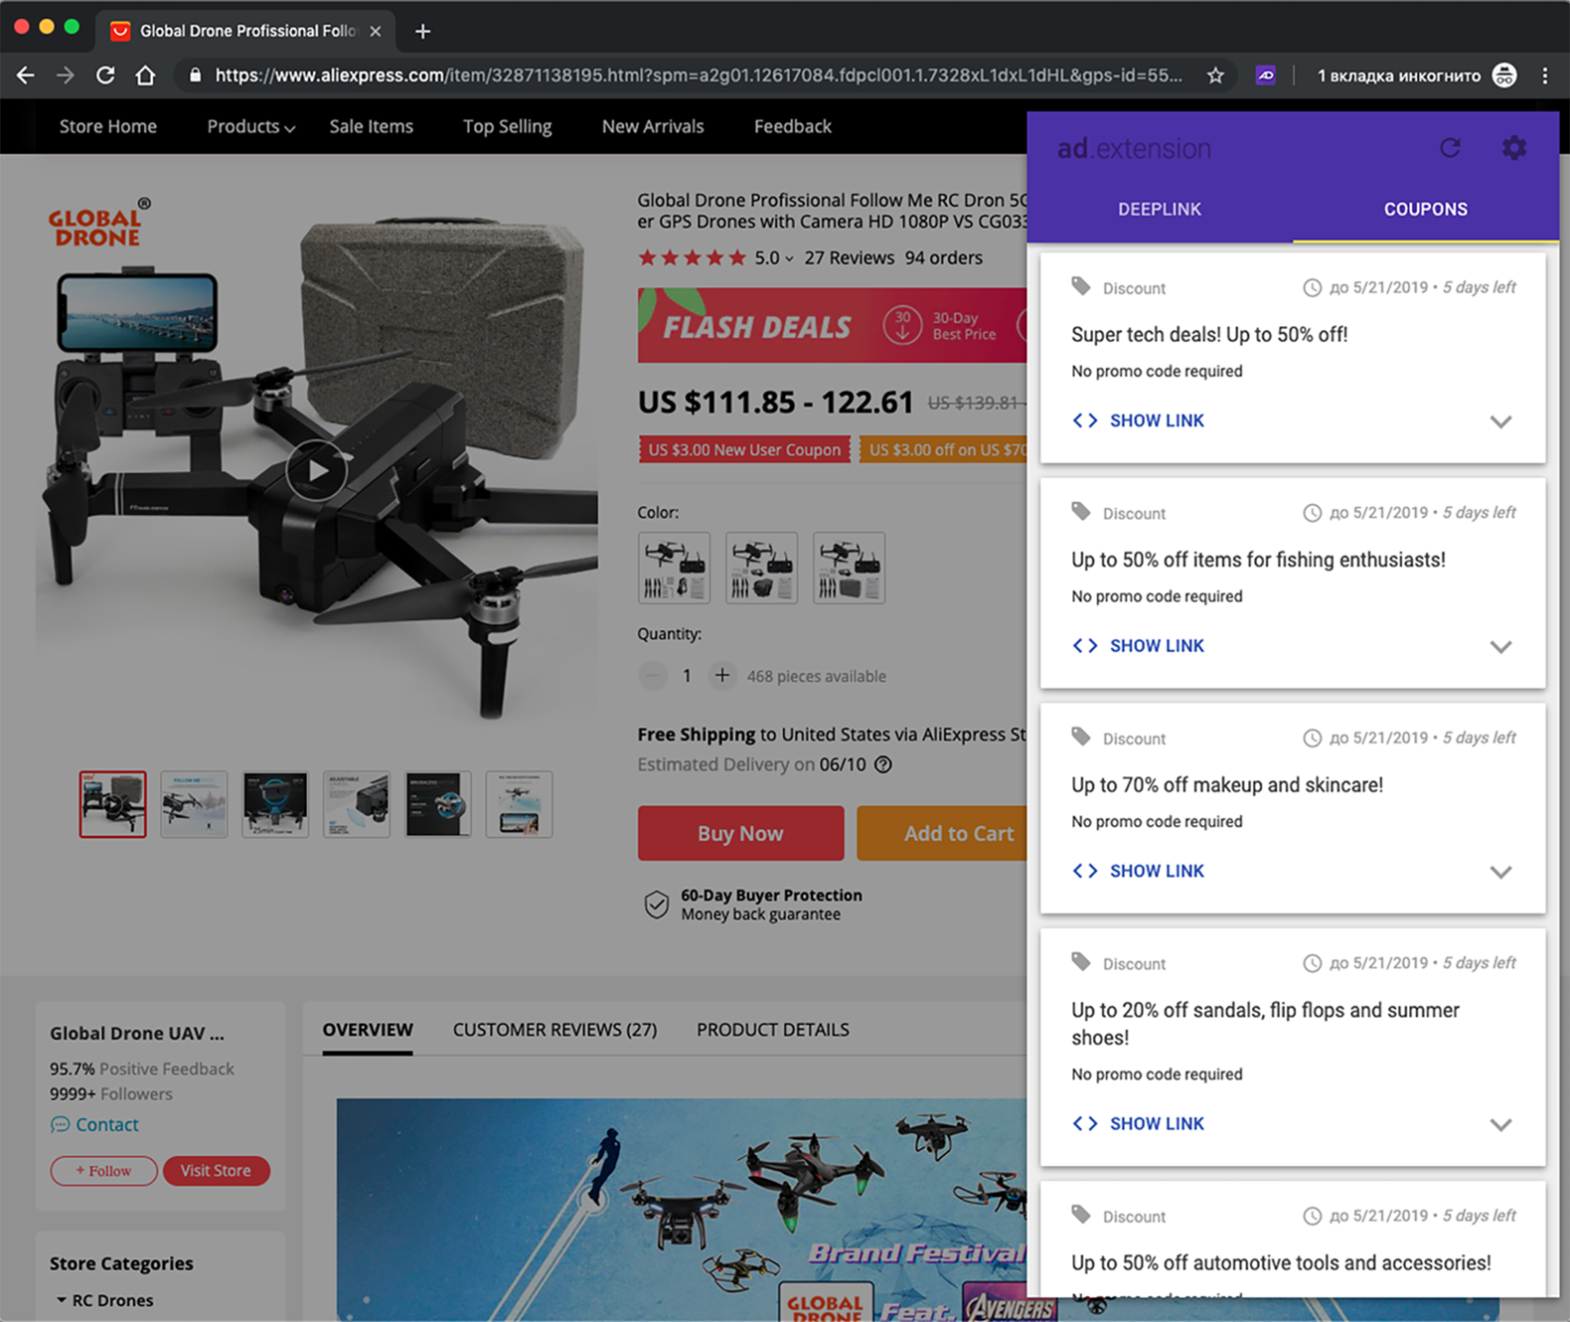Viewport: 1570px width, 1322px height.
Task: Click the Buy Now button
Action: pos(740,833)
